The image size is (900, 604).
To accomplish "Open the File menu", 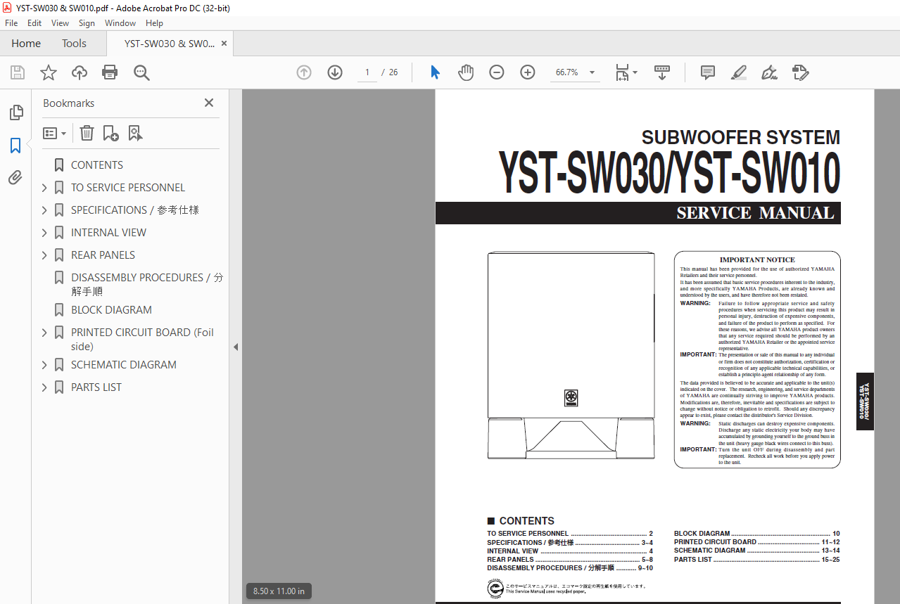I will 11,23.
